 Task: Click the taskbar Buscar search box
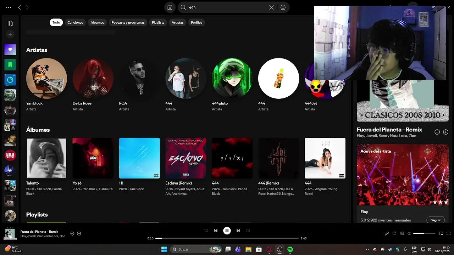tap(196, 249)
